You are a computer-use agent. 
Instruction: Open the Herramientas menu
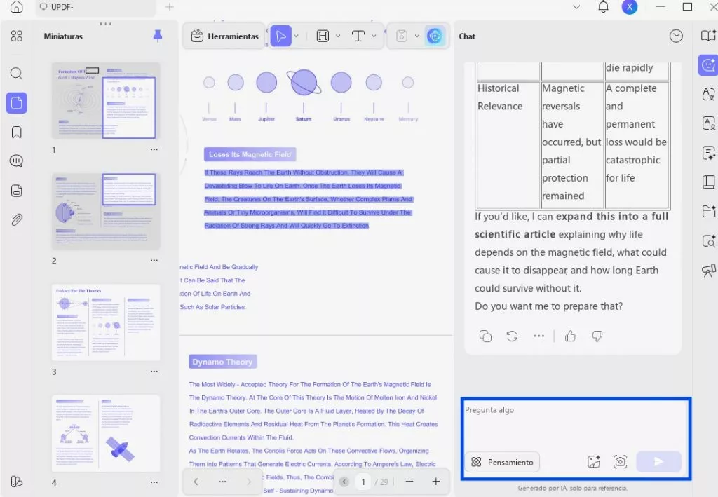(x=224, y=36)
